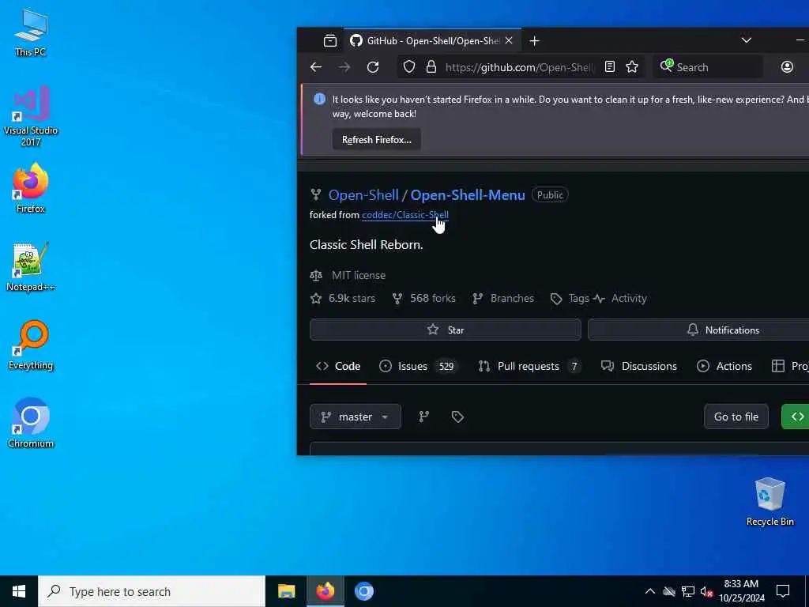Open the Tags link in repo stats
The height and width of the screenshot is (607, 809).
[570, 298]
